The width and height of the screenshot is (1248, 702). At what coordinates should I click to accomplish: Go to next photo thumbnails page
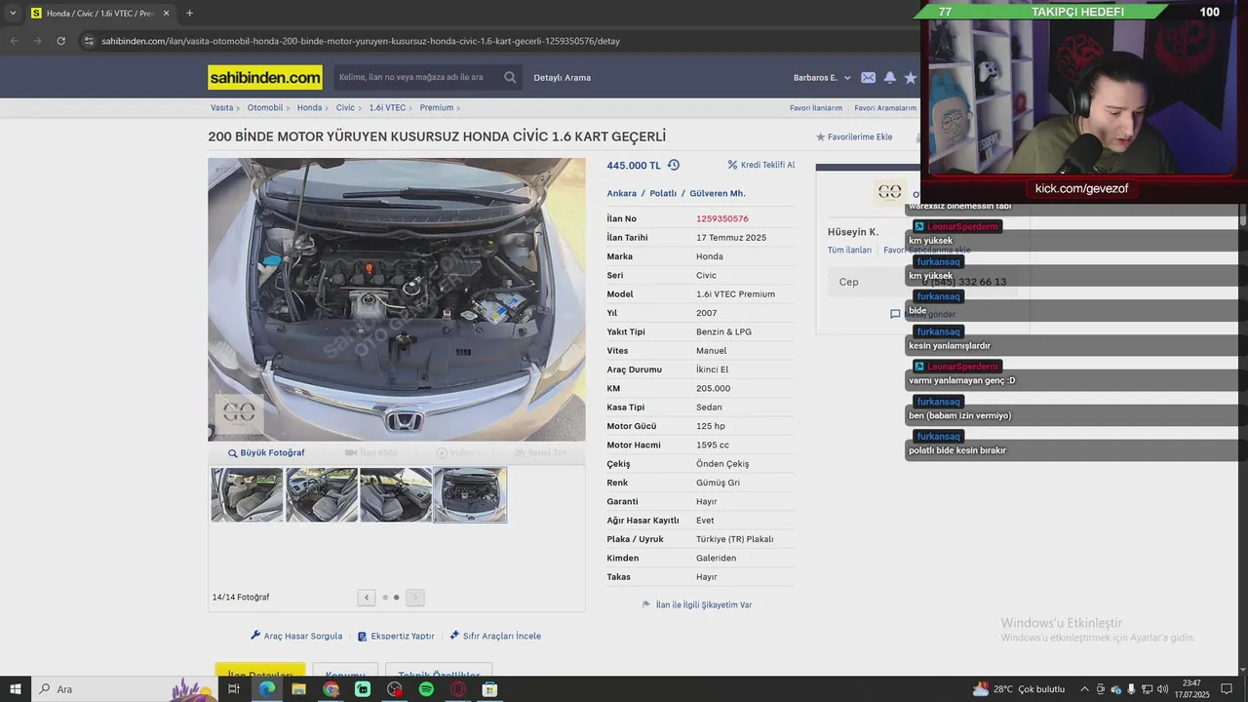415,598
